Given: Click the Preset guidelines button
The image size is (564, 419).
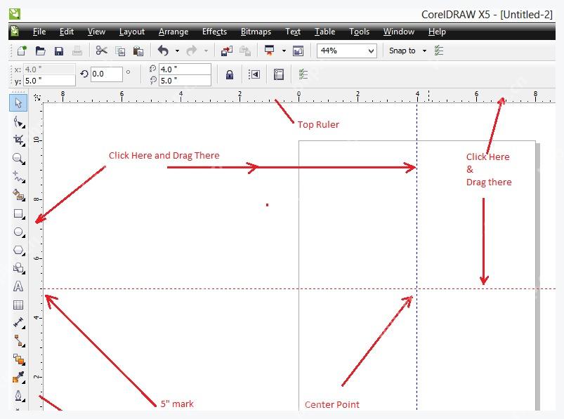Looking at the screenshot, I should click(254, 74).
